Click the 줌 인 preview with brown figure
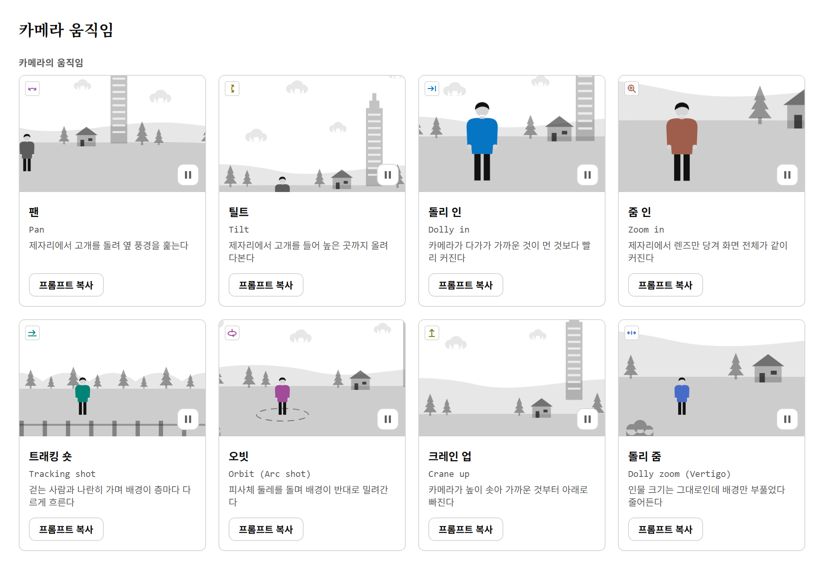 [x=712, y=134]
